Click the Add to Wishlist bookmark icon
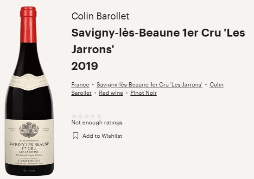This screenshot has width=254, height=179. click(76, 136)
